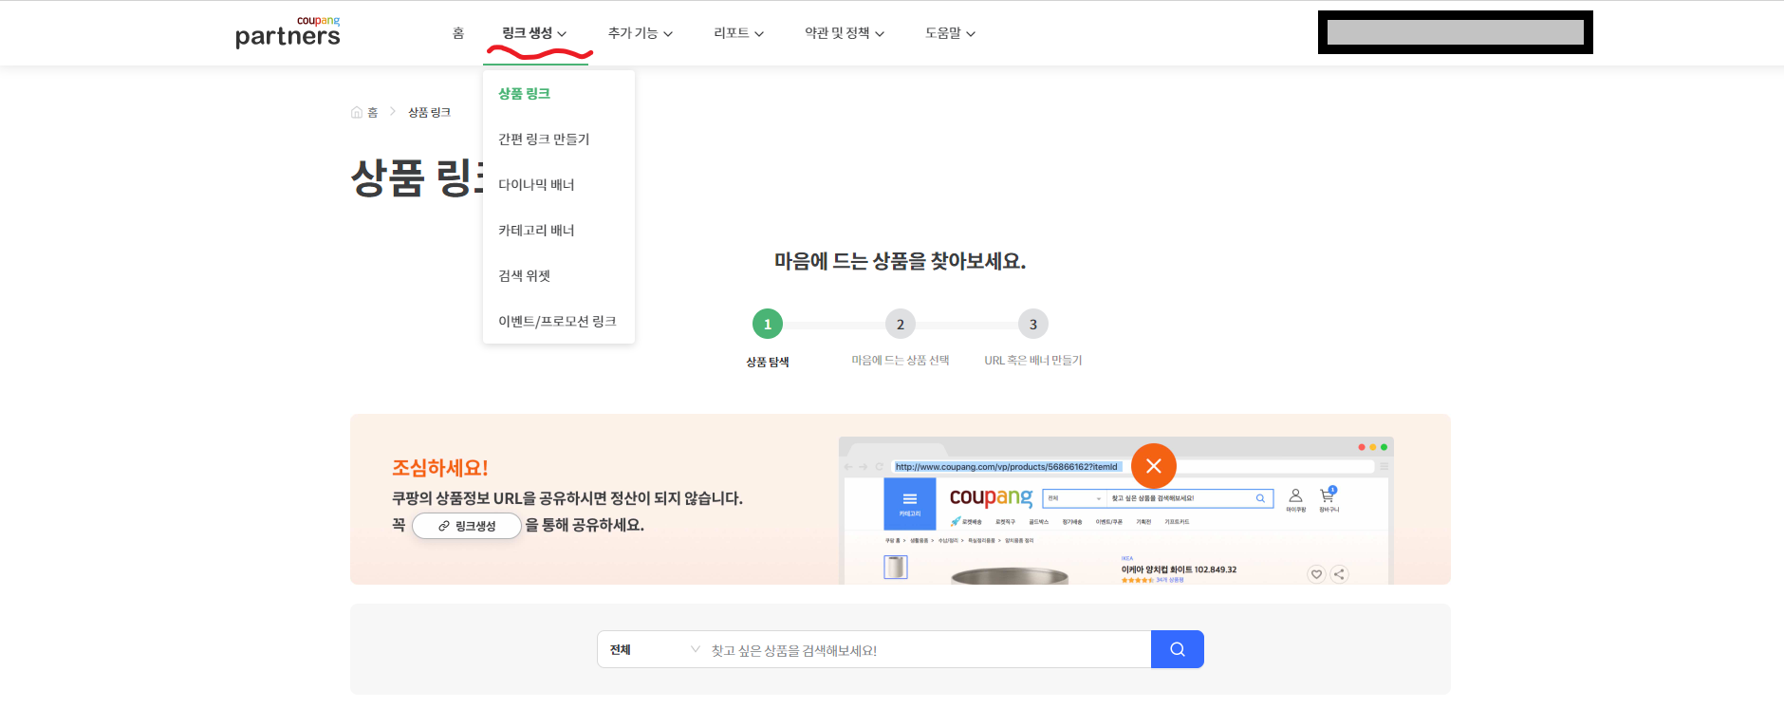Click the example Coupang browser screenshot
This screenshot has width=1784, height=709.
1116,511
